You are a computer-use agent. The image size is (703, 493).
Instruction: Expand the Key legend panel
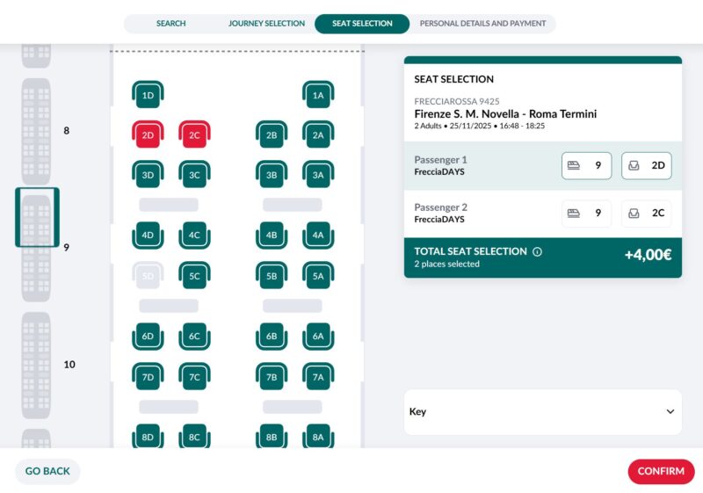(x=542, y=411)
